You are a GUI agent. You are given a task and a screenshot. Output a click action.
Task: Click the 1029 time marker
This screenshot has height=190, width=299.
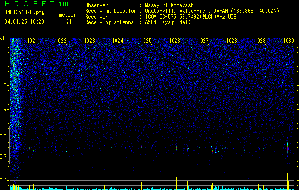pos(260,41)
